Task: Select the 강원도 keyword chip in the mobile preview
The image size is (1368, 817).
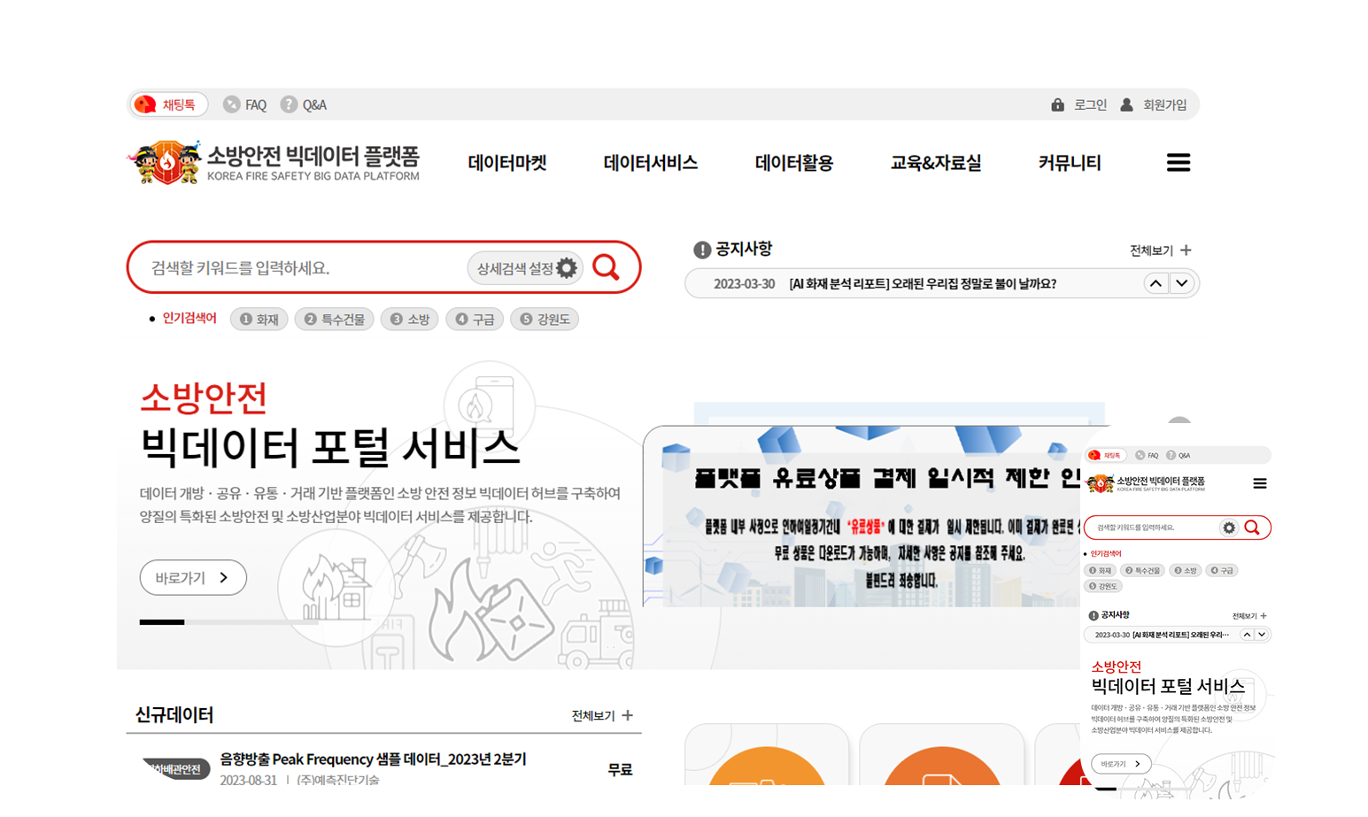Action: tap(1104, 586)
